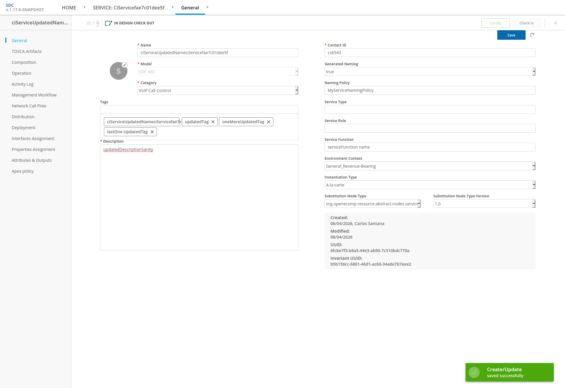The width and height of the screenshot is (565, 388).
Task: Open the Category dropdown
Action: point(218,90)
